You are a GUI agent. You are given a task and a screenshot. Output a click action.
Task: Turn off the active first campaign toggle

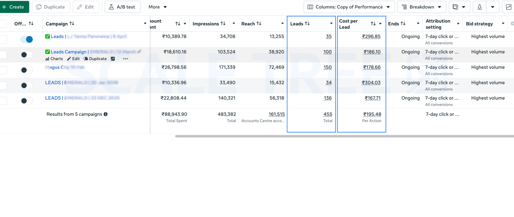point(27,39)
